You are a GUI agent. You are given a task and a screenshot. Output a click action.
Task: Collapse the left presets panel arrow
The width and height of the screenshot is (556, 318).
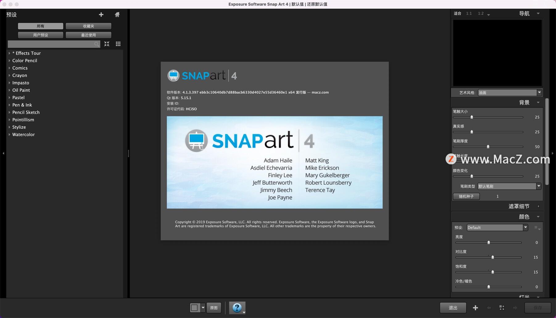pyautogui.click(x=3, y=153)
